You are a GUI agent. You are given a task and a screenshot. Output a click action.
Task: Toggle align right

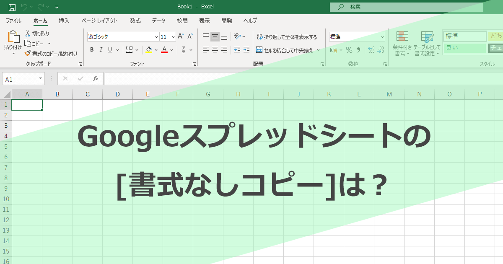coord(224,50)
